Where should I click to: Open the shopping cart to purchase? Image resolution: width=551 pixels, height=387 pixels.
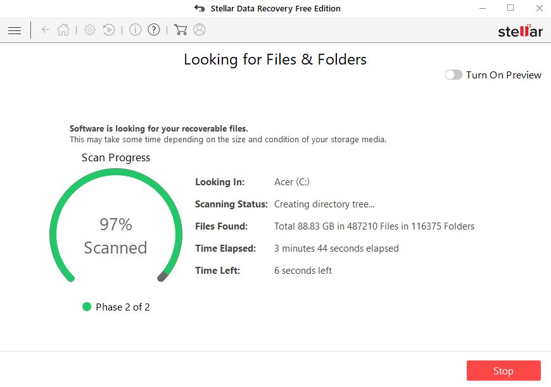180,29
